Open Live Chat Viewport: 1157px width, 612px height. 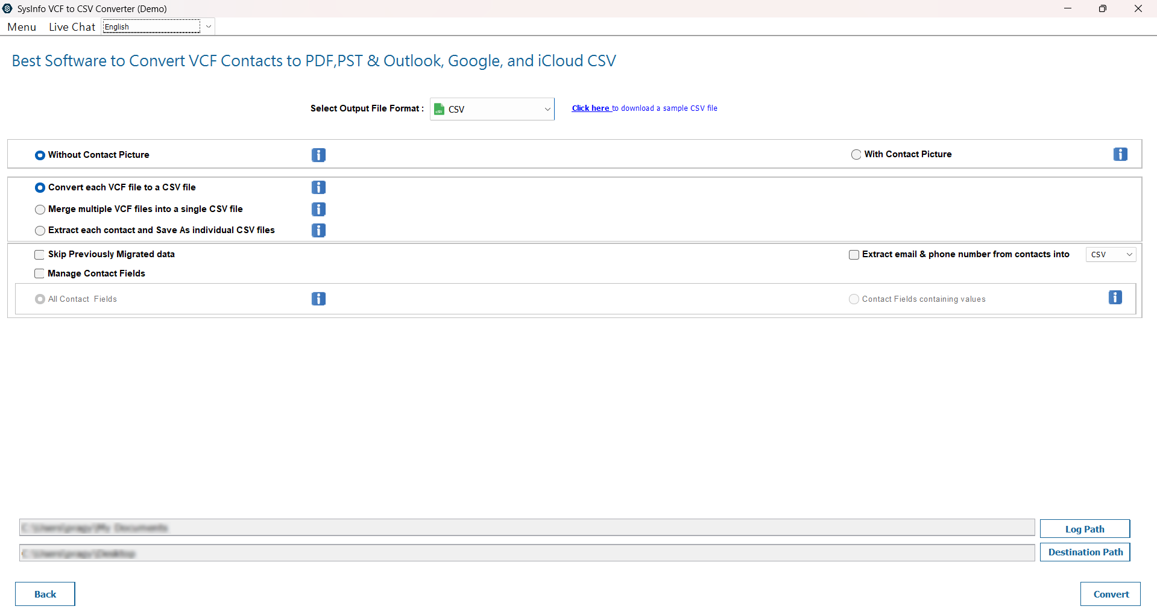click(72, 27)
